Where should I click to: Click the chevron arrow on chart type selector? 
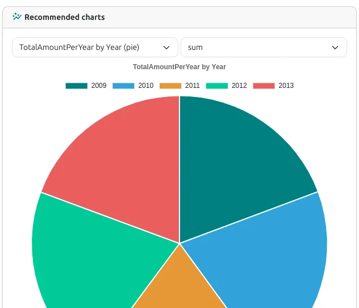point(166,47)
